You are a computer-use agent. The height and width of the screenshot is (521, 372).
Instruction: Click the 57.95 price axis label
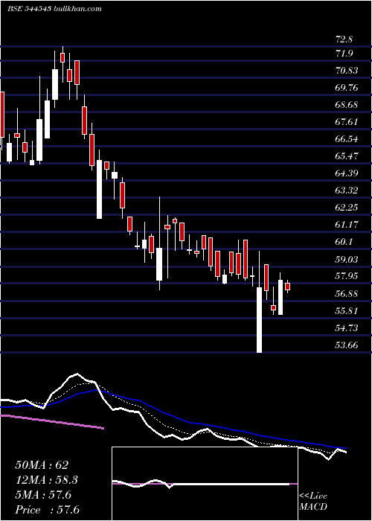tap(347, 276)
